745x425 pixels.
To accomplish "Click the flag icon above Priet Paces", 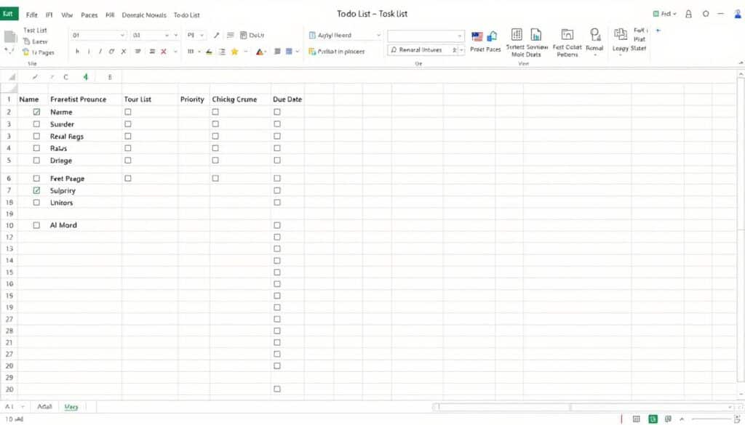I will tap(477, 36).
